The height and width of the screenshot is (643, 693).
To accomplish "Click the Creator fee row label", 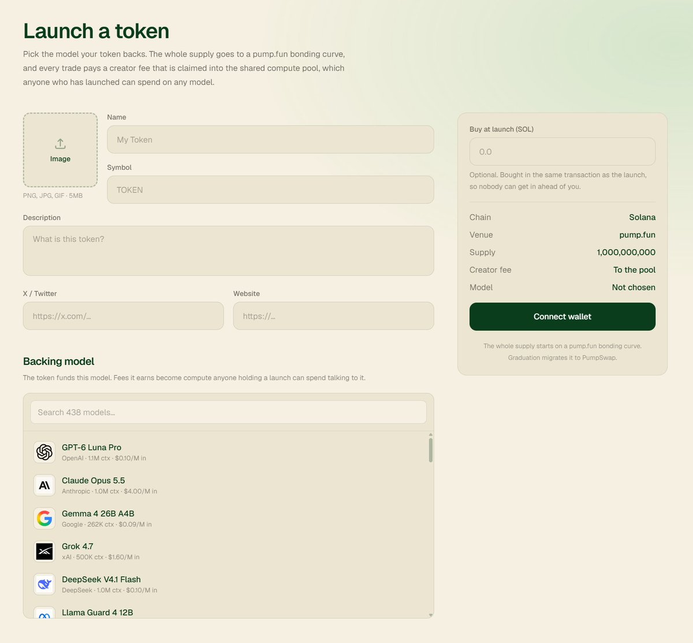I will pos(490,270).
